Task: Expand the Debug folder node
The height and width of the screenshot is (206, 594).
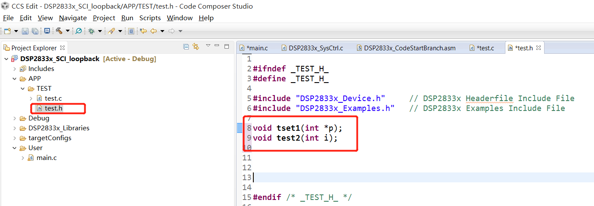Action: pyautogui.click(x=14, y=118)
